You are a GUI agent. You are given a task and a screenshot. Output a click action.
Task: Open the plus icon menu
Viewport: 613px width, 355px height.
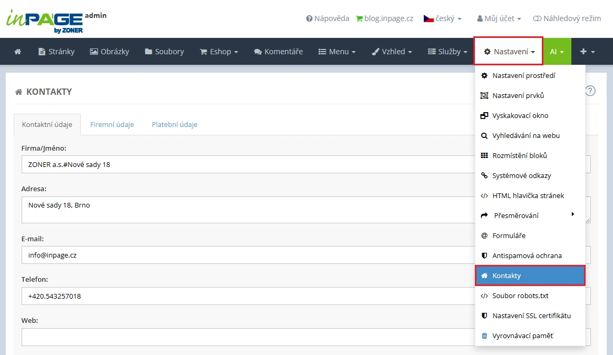(587, 52)
